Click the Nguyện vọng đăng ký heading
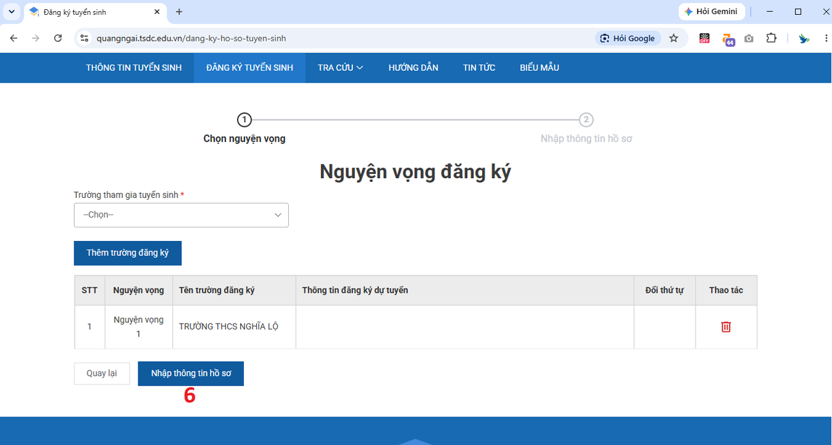The width and height of the screenshot is (832, 445). (x=415, y=172)
